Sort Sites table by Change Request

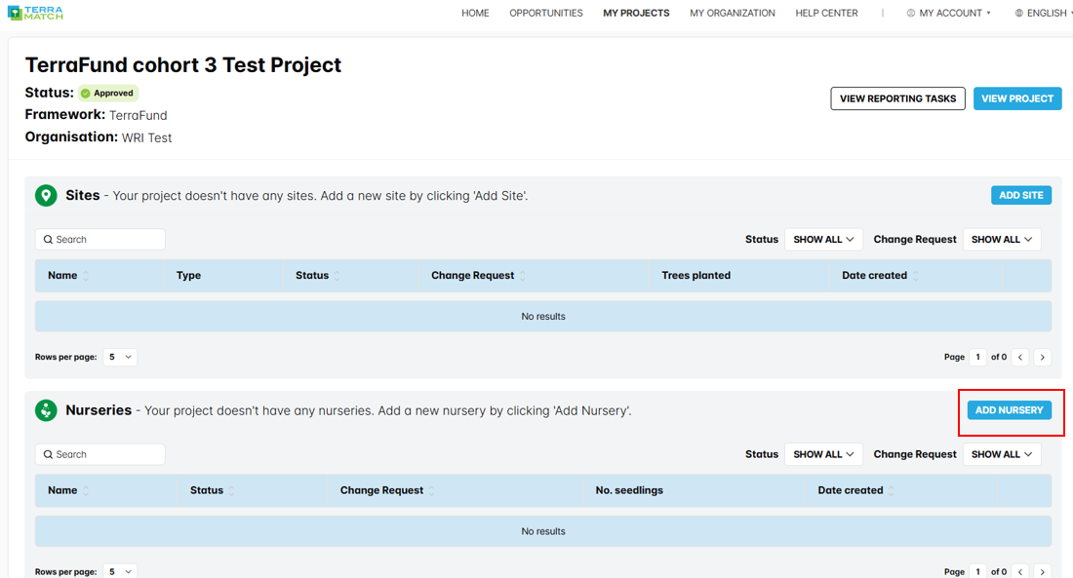click(x=522, y=276)
